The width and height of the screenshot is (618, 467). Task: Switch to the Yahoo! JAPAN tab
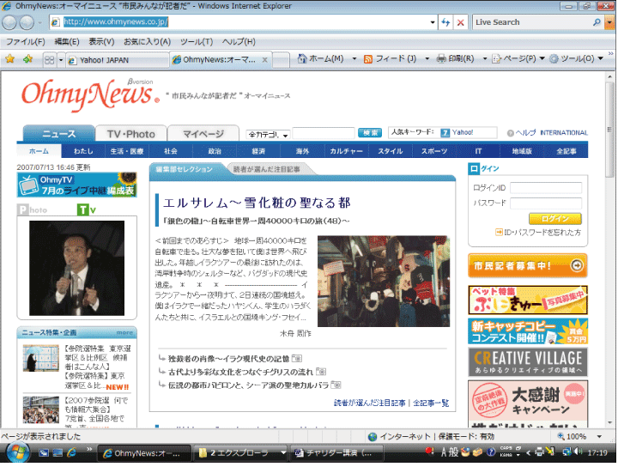(115, 59)
